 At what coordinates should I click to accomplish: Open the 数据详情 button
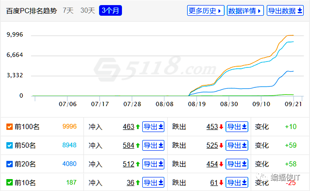[245, 11]
